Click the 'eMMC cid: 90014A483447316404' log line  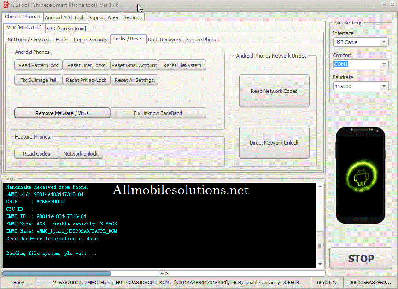45,195
